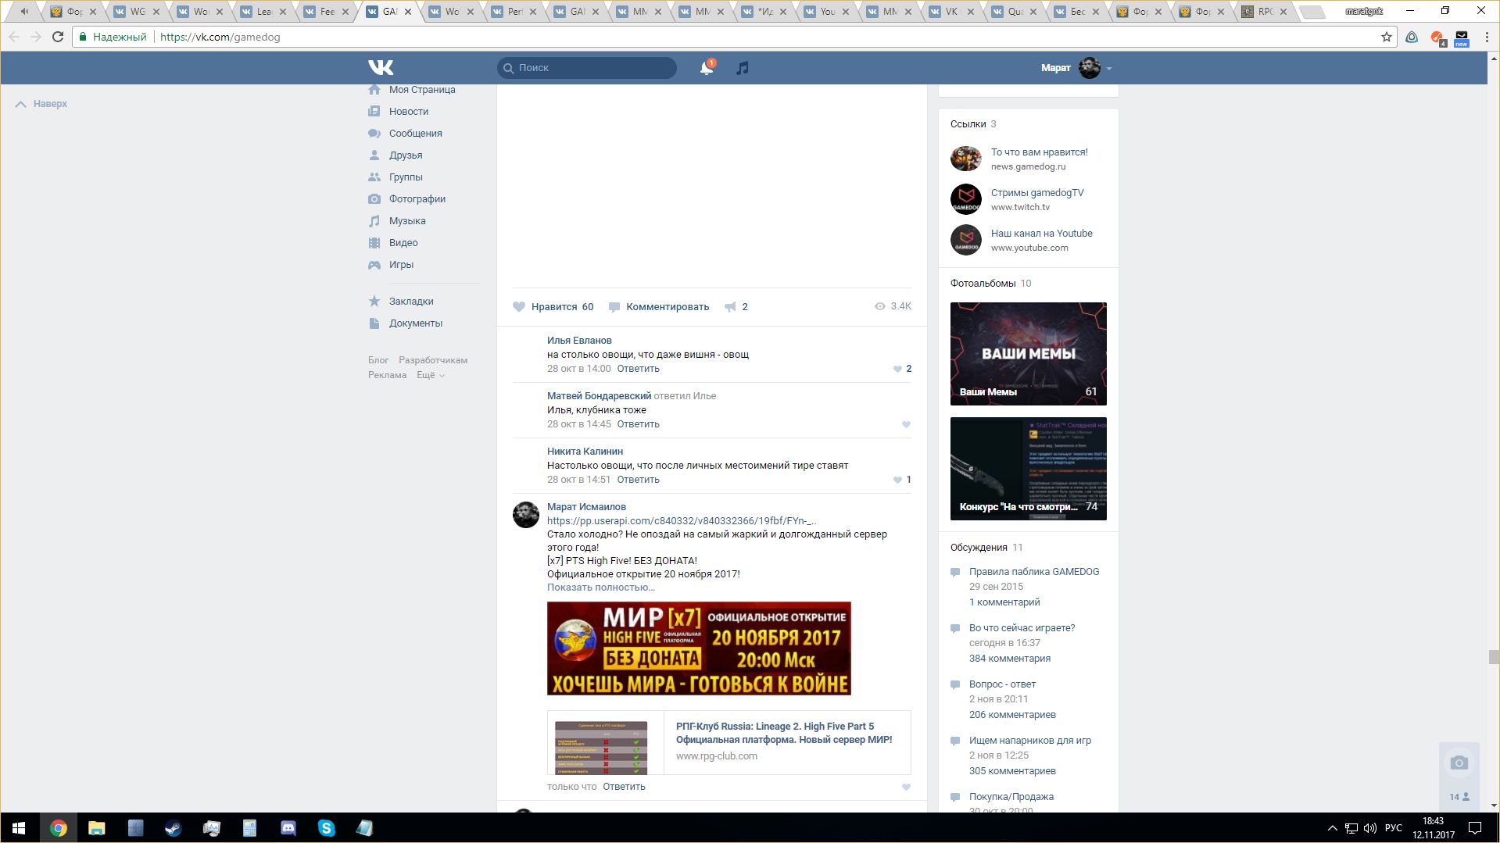The width and height of the screenshot is (1500, 843).
Task: Go to Сообщения in left menu
Action: pos(415,134)
